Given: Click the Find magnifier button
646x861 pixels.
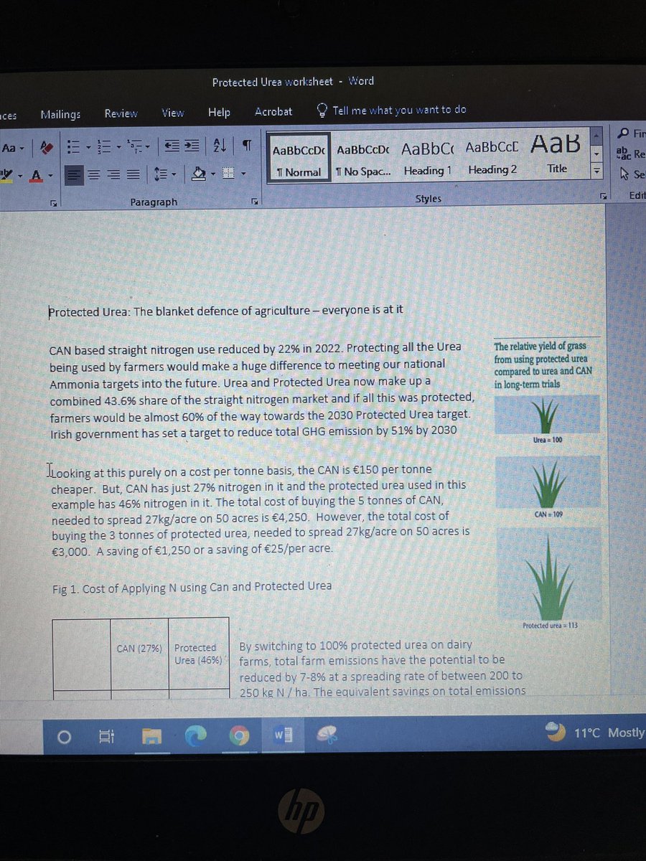Looking at the screenshot, I should [x=630, y=133].
